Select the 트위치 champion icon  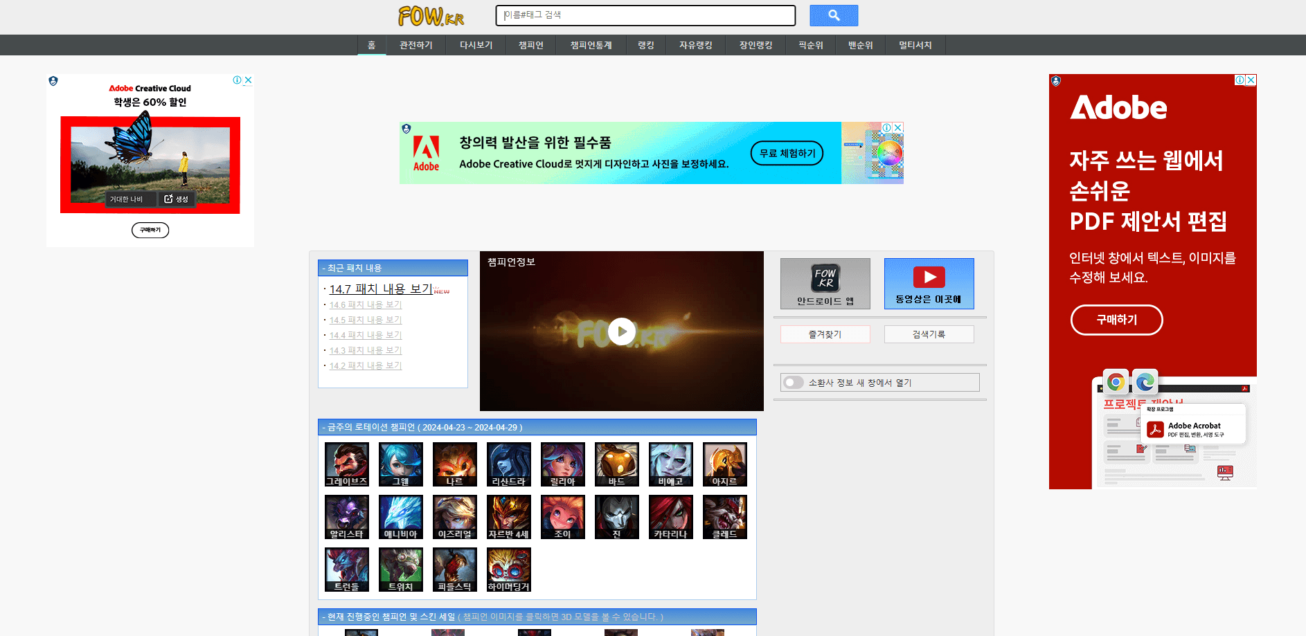tap(401, 570)
